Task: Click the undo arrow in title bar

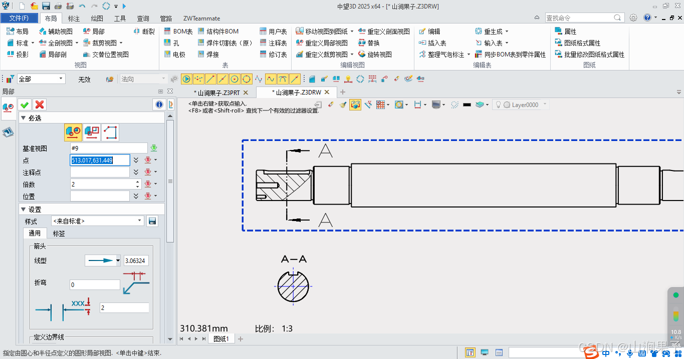Action: coord(82,6)
